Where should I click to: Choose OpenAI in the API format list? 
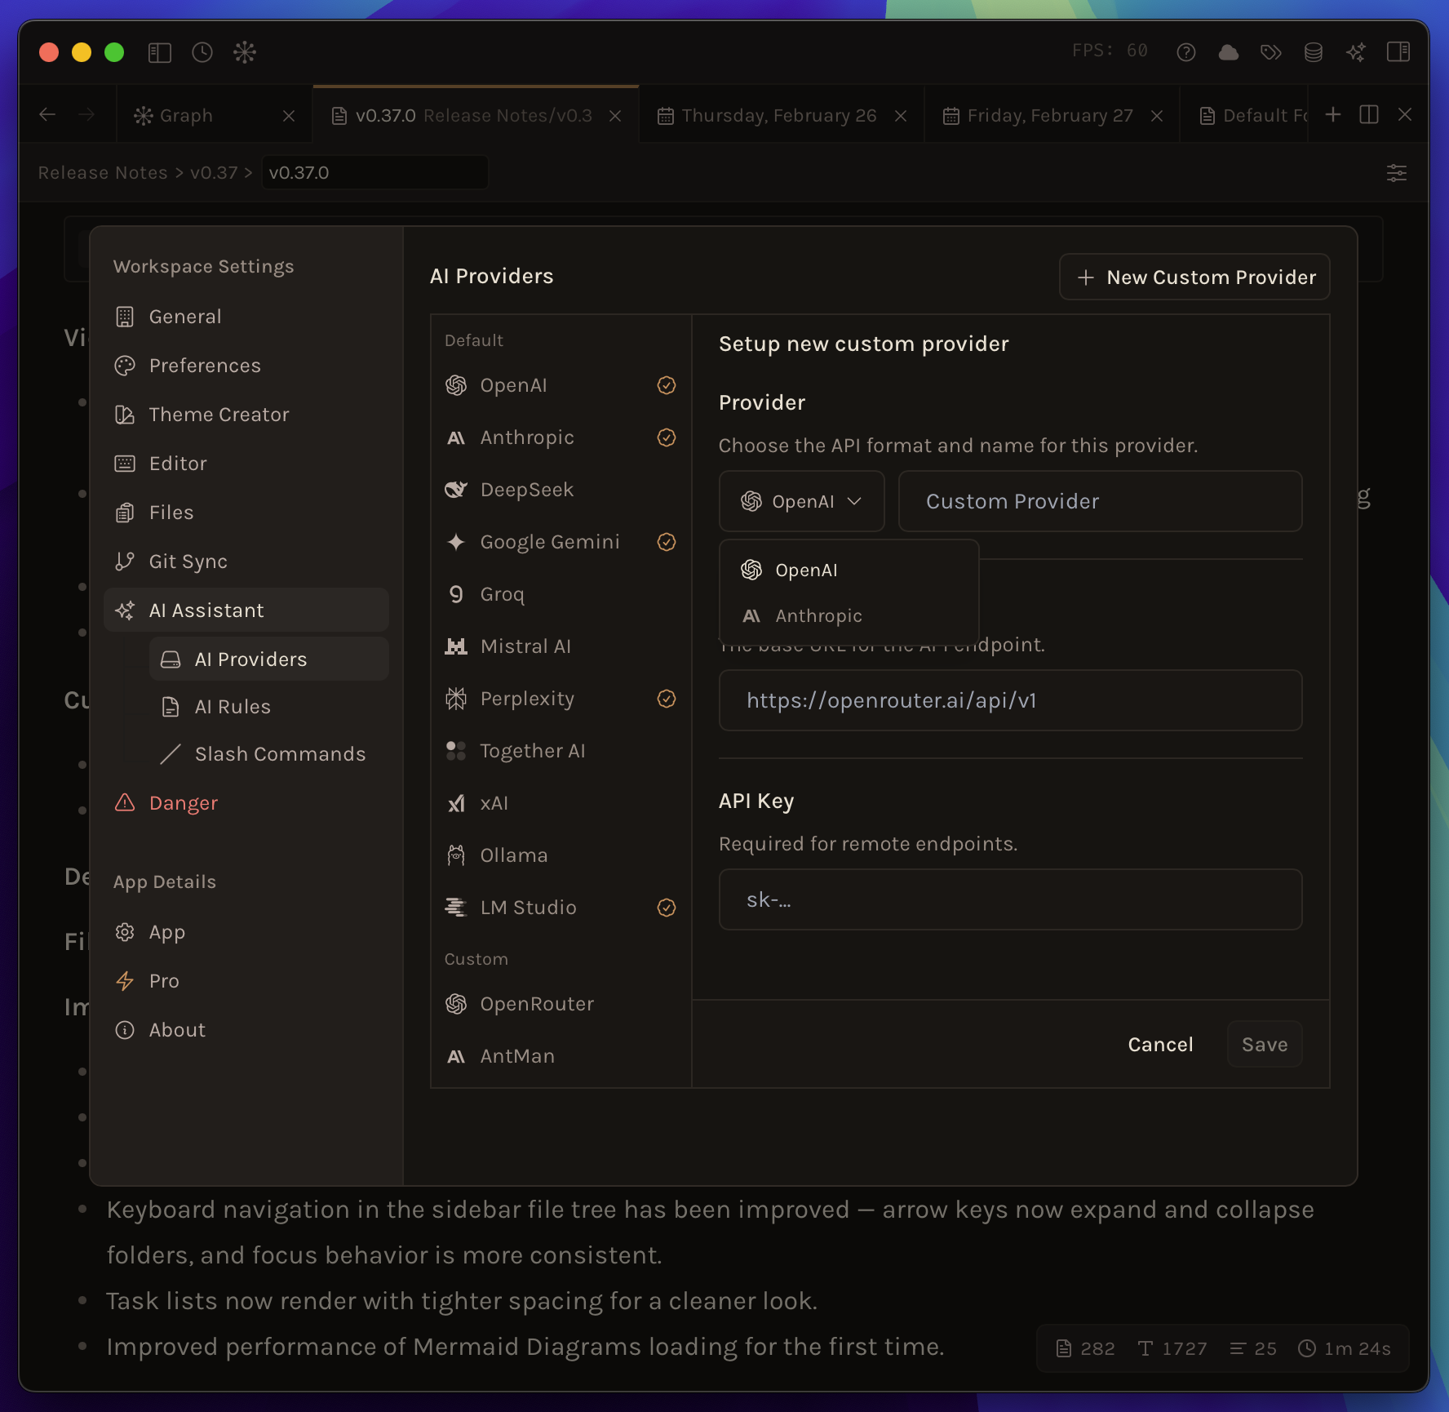pyautogui.click(x=849, y=571)
